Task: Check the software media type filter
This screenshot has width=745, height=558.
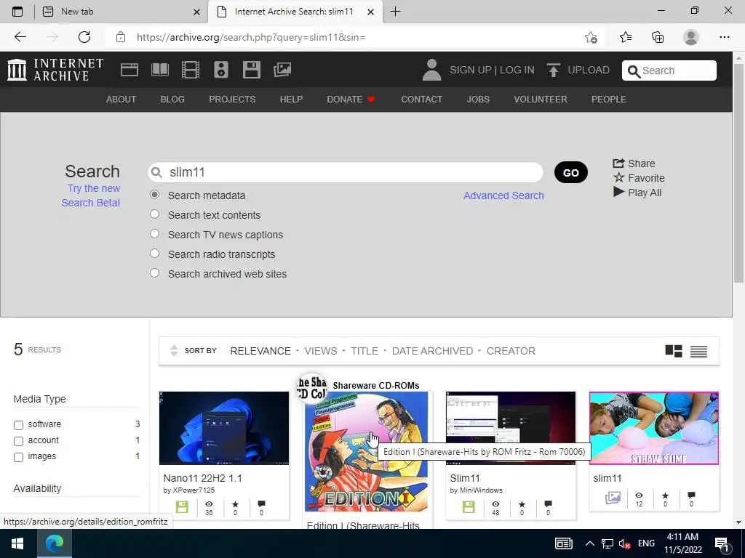Action: [18, 425]
